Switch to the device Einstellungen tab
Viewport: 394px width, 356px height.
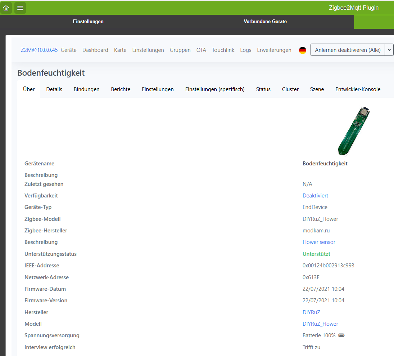158,89
